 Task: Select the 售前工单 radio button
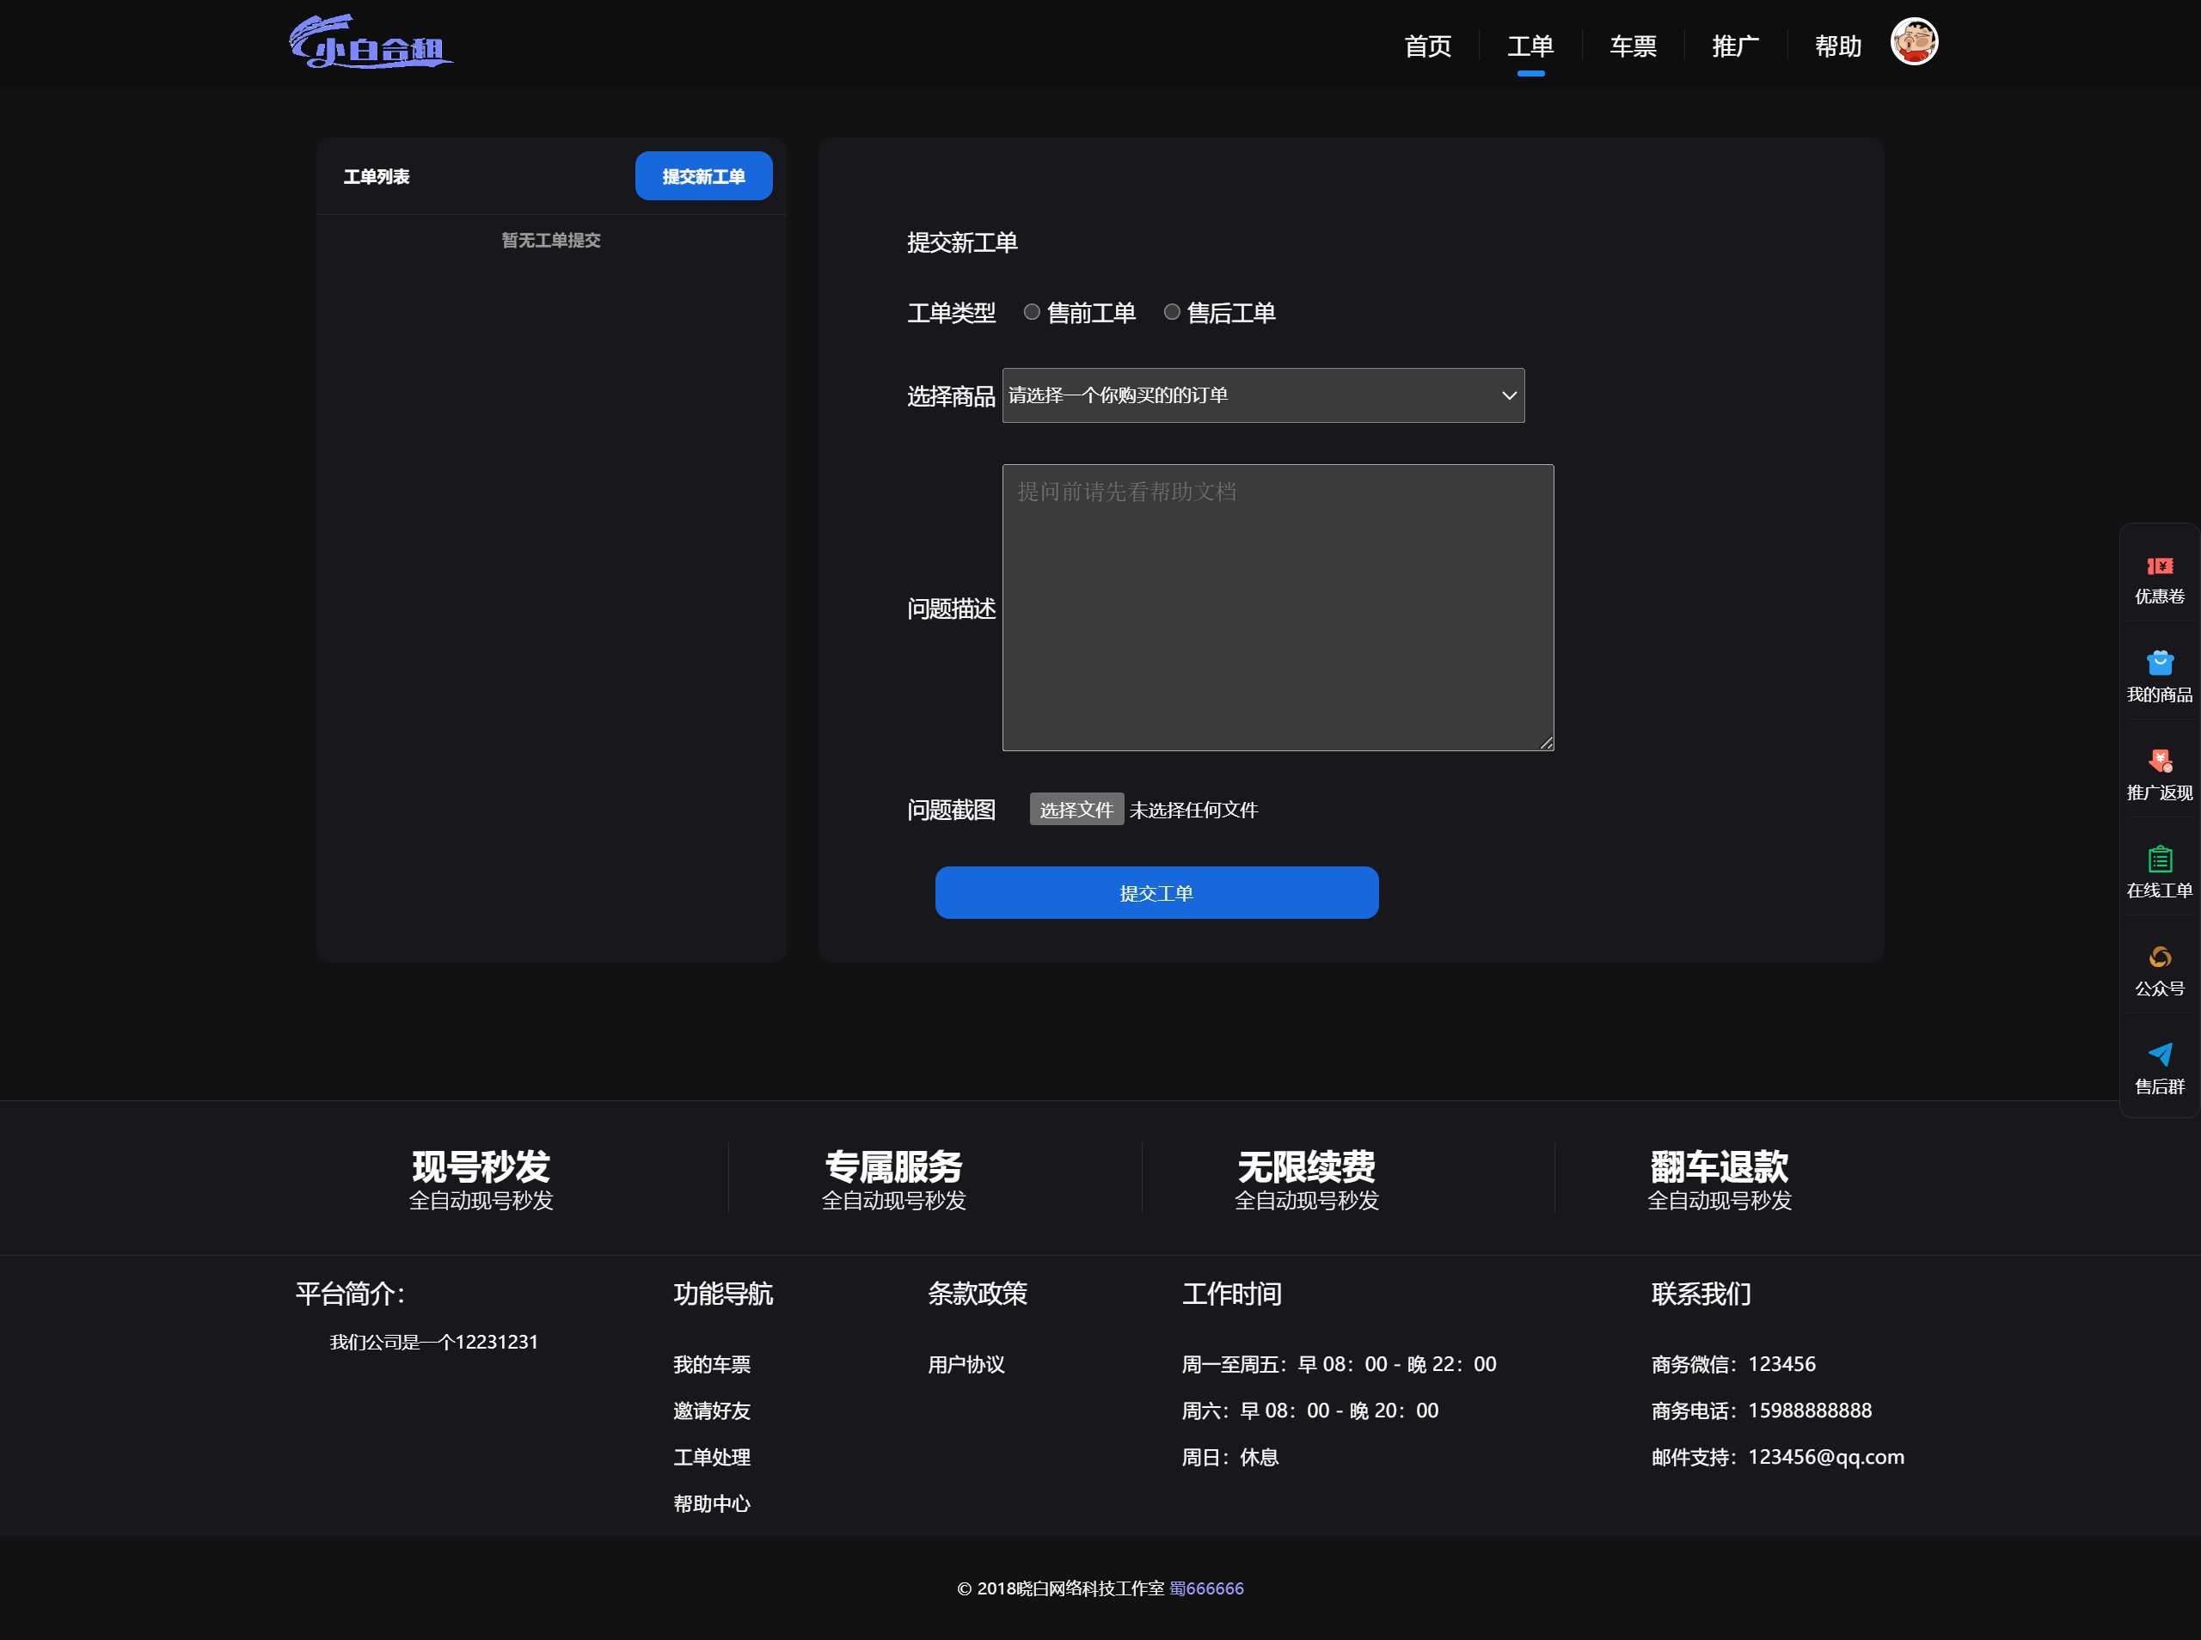[x=1032, y=313]
